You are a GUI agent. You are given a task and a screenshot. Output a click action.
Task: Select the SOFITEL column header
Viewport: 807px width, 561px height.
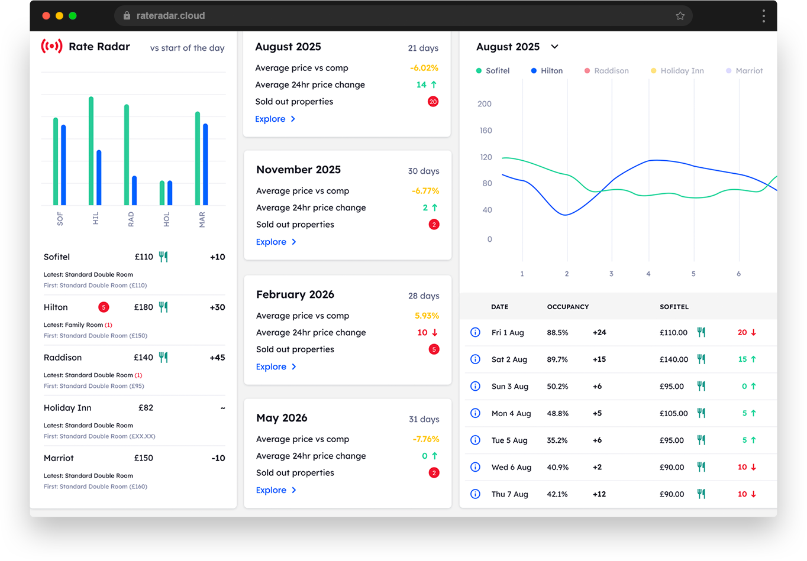[674, 307]
